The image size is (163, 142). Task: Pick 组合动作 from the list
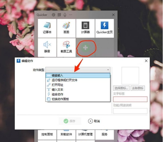(x=78, y=94)
